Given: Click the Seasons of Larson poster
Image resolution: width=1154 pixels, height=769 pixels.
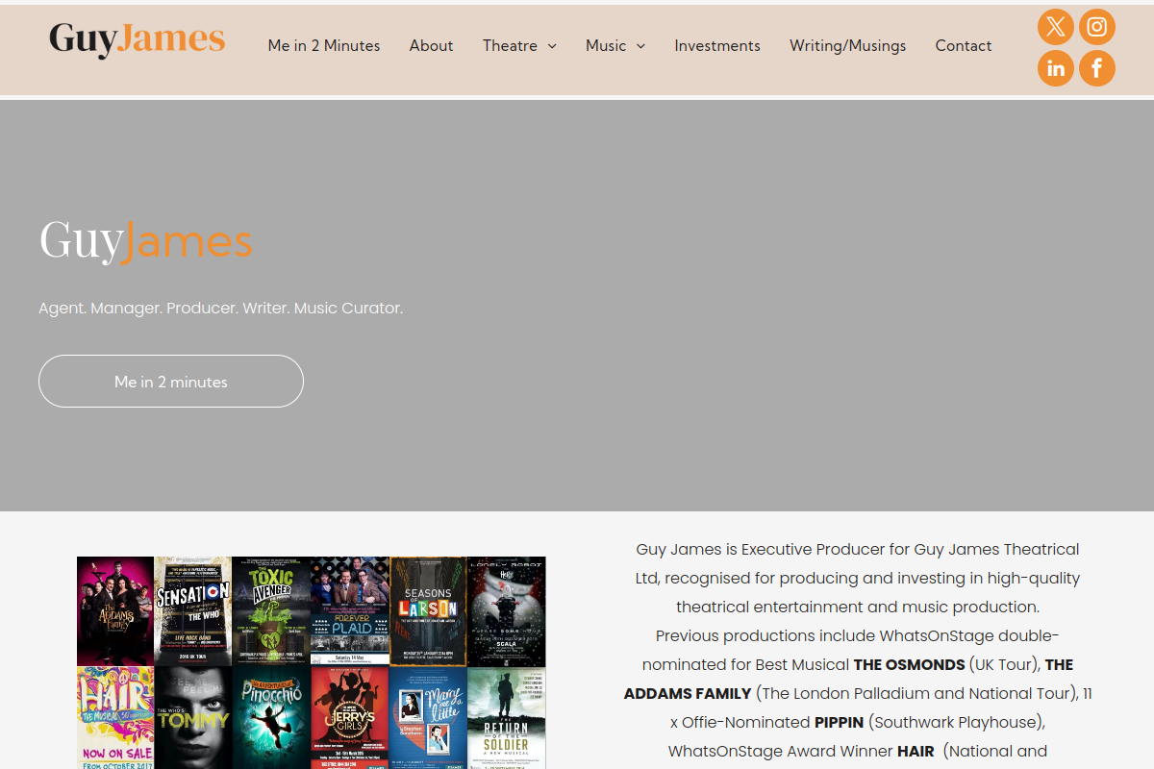Looking at the screenshot, I should 428,611.
